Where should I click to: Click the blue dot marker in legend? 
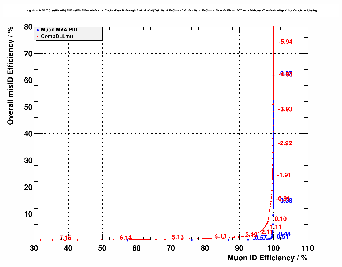click(38, 30)
